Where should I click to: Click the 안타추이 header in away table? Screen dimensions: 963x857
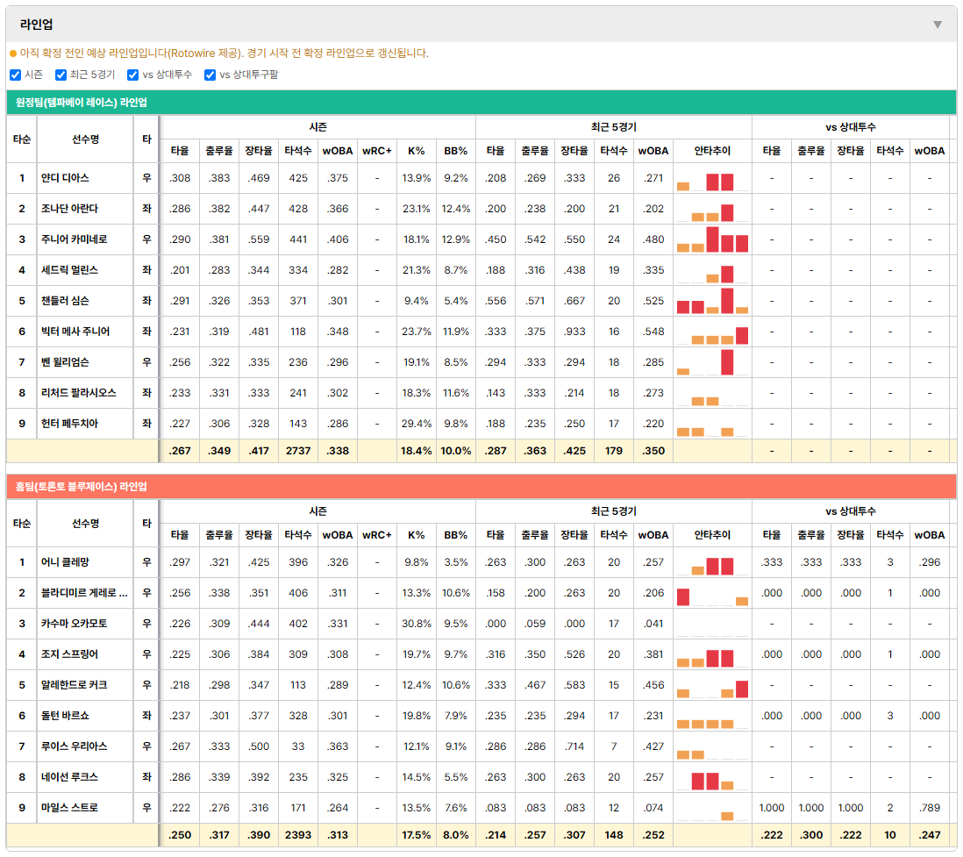[x=712, y=151]
